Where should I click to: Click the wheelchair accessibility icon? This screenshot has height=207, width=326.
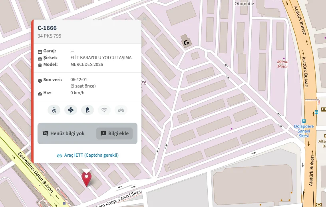point(54,110)
